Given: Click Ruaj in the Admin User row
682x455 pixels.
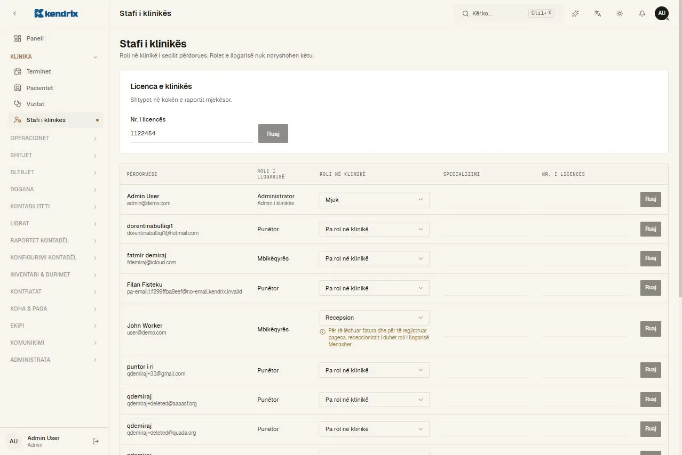Looking at the screenshot, I should [x=651, y=199].
